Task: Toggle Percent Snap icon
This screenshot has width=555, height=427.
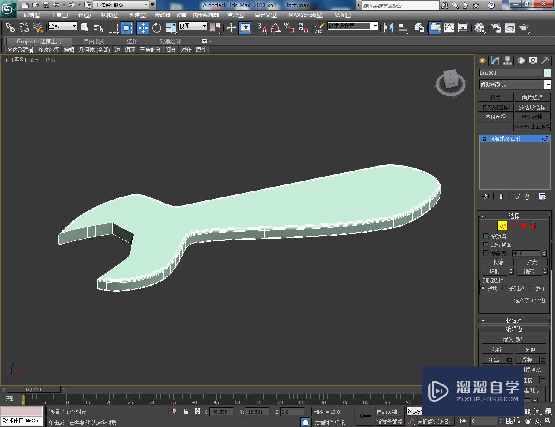Action: point(289,28)
